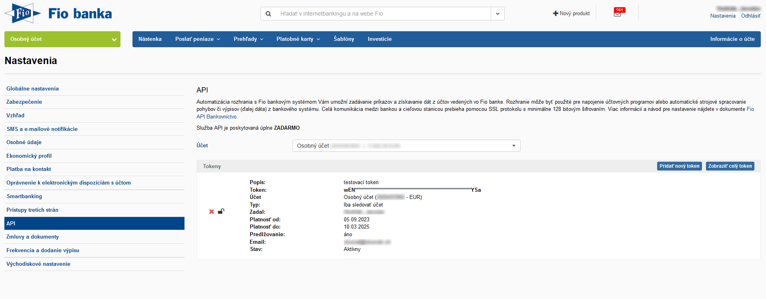Click the 'testovací token' description text
This screenshot has height=299, width=766.
[361, 183]
